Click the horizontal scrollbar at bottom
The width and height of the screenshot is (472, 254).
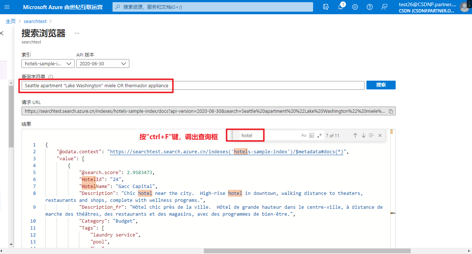point(307,251)
